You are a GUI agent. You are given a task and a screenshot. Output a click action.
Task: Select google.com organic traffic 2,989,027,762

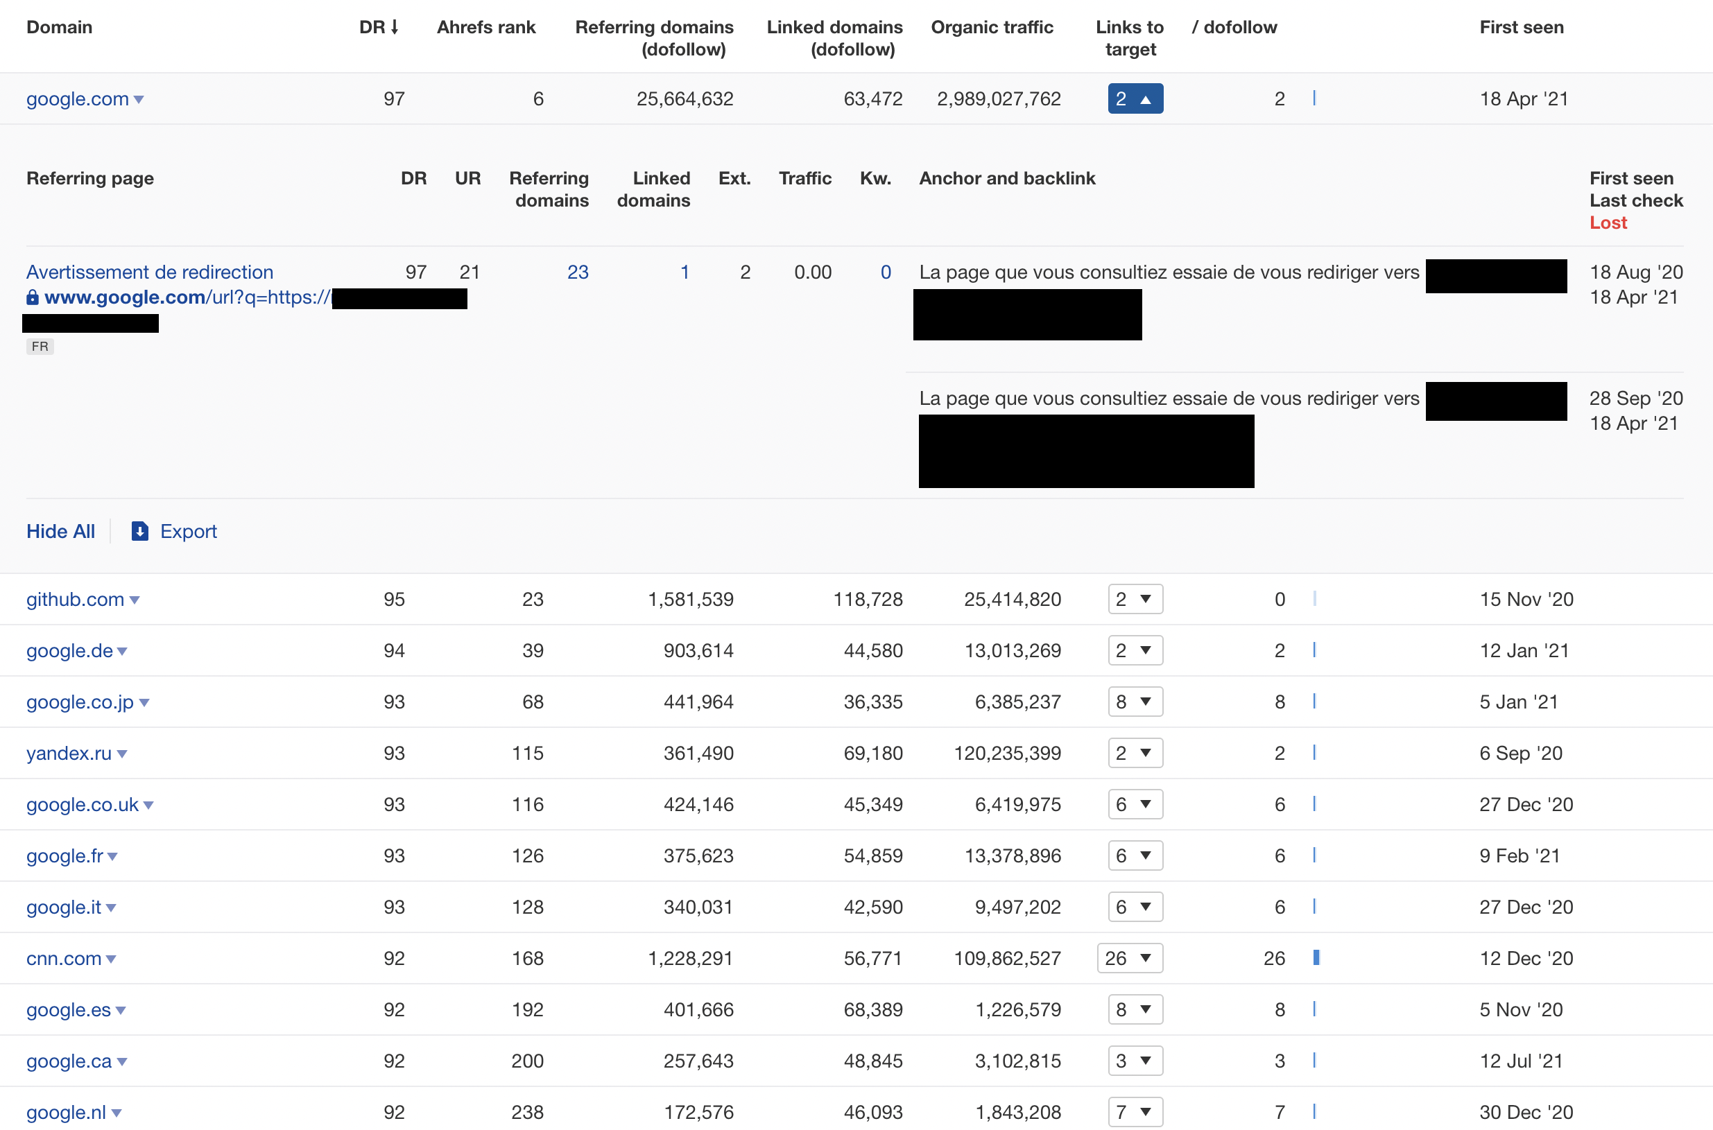(999, 98)
